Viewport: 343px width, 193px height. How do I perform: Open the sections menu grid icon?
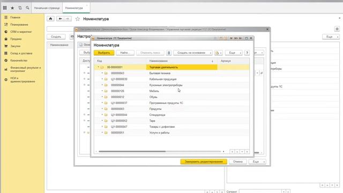pyautogui.click(x=5, y=8)
